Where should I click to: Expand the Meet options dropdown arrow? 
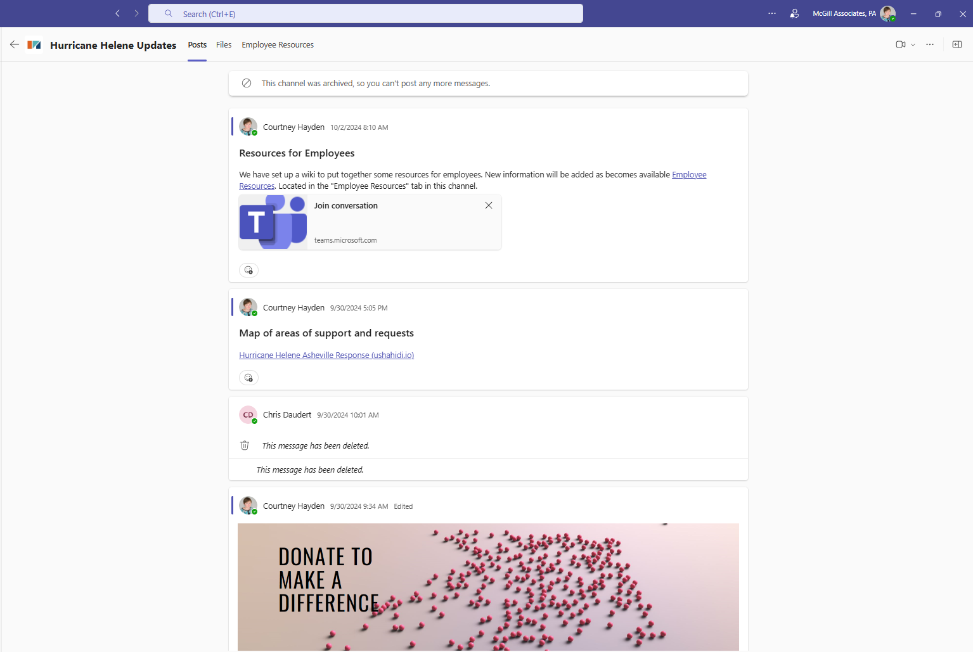pos(913,44)
